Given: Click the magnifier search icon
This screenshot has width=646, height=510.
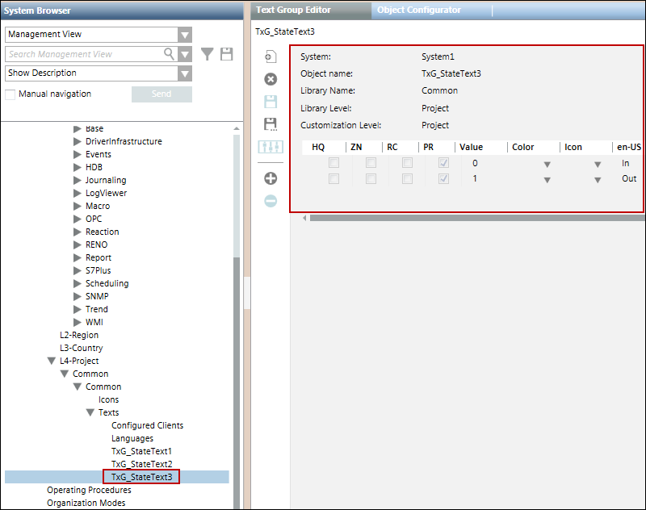Looking at the screenshot, I should pos(170,54).
